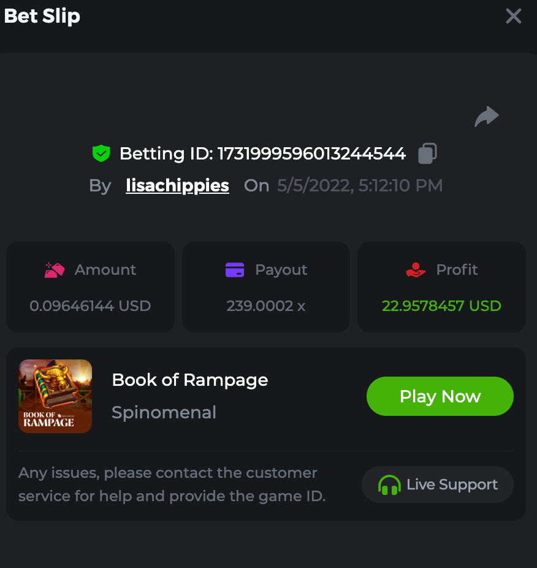Click the Bet Slip header title

pyautogui.click(x=42, y=16)
